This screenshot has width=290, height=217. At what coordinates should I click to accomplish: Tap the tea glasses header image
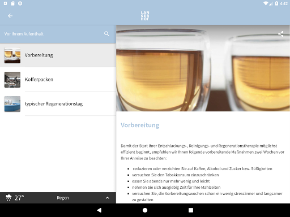pyautogui.click(x=203, y=68)
